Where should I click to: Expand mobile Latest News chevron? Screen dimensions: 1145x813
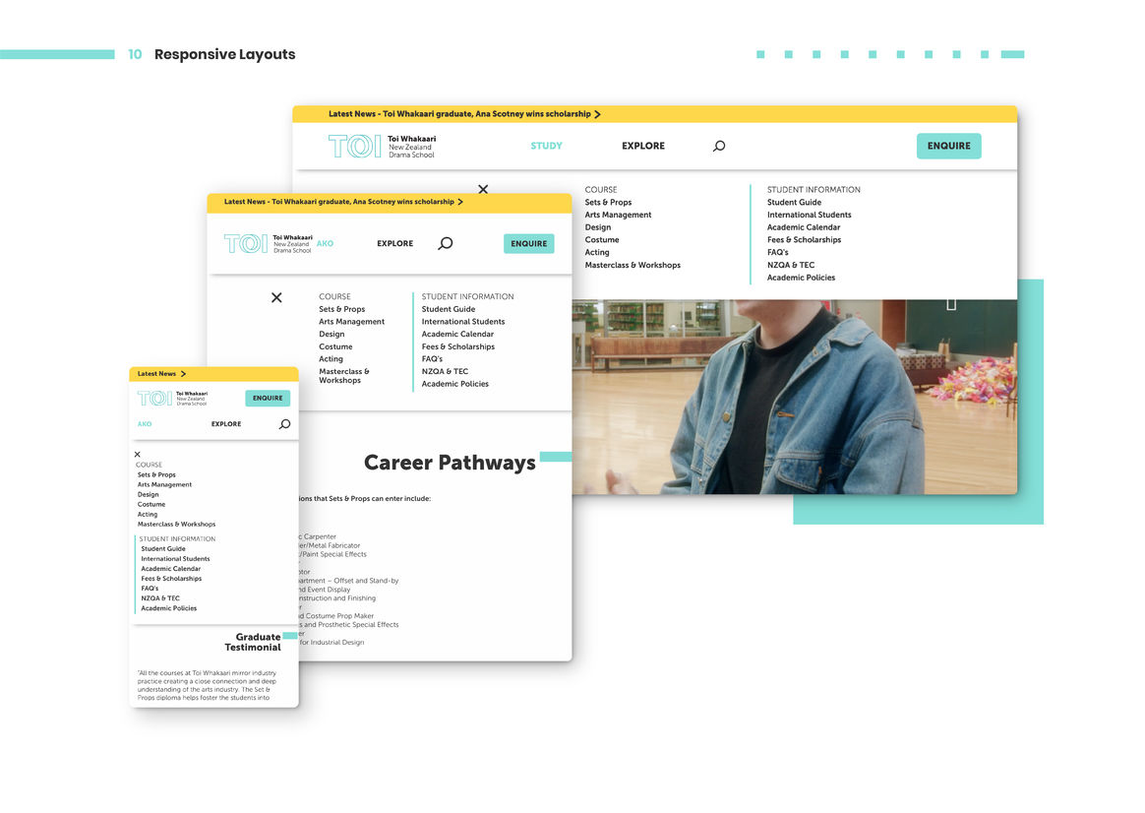click(x=183, y=374)
